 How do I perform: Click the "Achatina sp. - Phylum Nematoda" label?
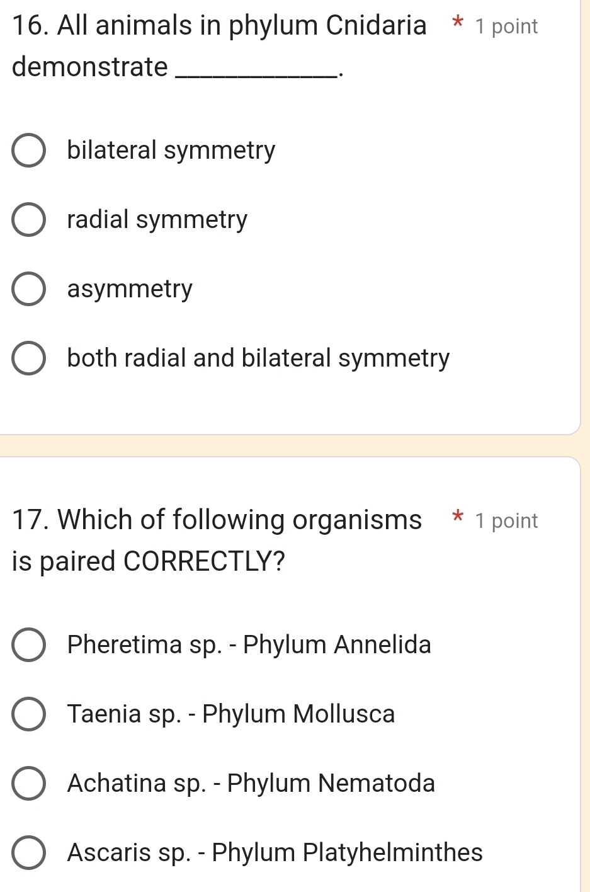[251, 784]
